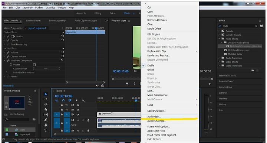
Task: Open the Sequence menu
Action: 27,8
